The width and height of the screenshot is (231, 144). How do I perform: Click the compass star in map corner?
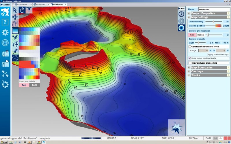coord(176,127)
